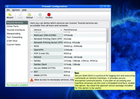The width and height of the screenshot is (140, 99).
Task: Click the greyed Enable button icon
Action: [x=40, y=15]
